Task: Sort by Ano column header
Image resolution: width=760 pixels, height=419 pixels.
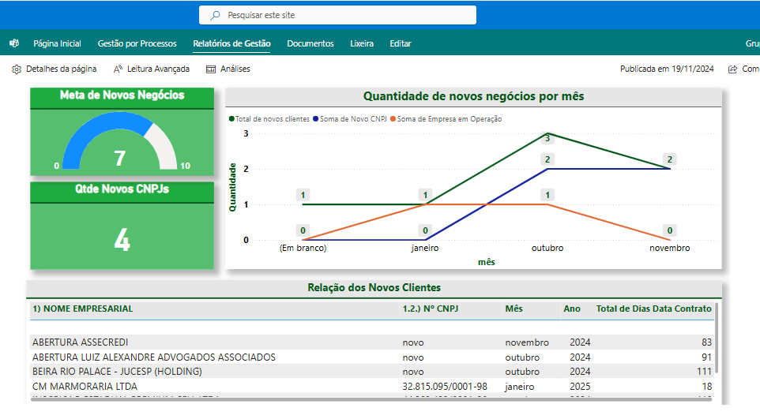Action: [572, 309]
